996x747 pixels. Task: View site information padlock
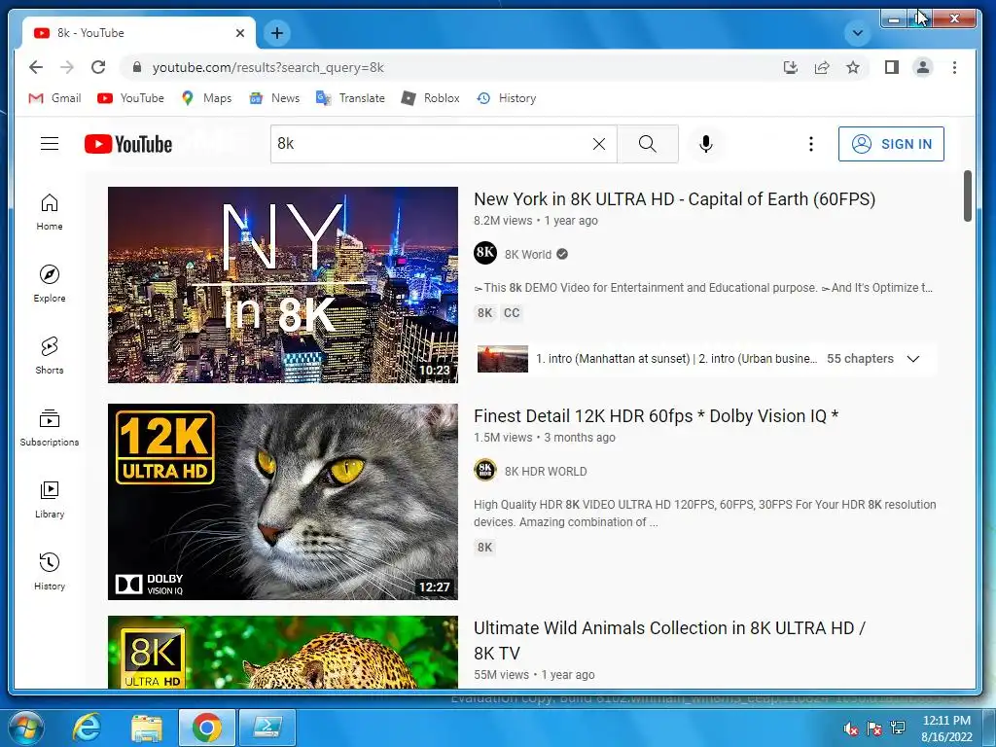click(x=136, y=67)
